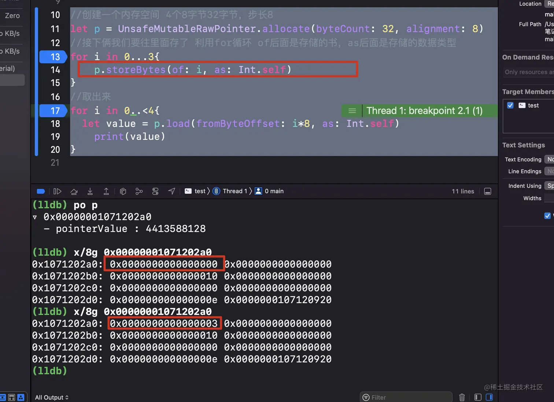
Task: Hide the debug area with panel button
Action: [488, 191]
